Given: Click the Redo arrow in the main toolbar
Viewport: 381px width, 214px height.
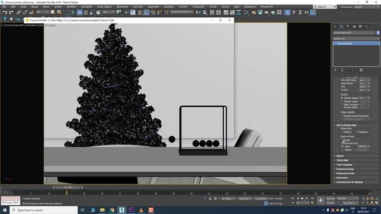Looking at the screenshot, I should (11, 12).
